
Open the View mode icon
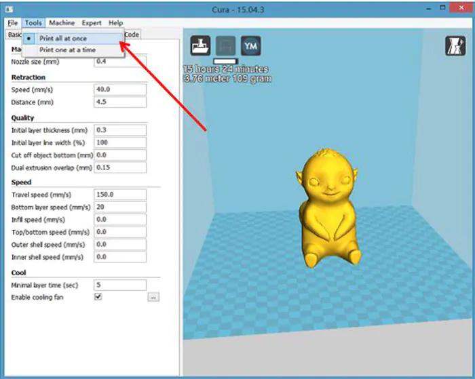click(454, 46)
